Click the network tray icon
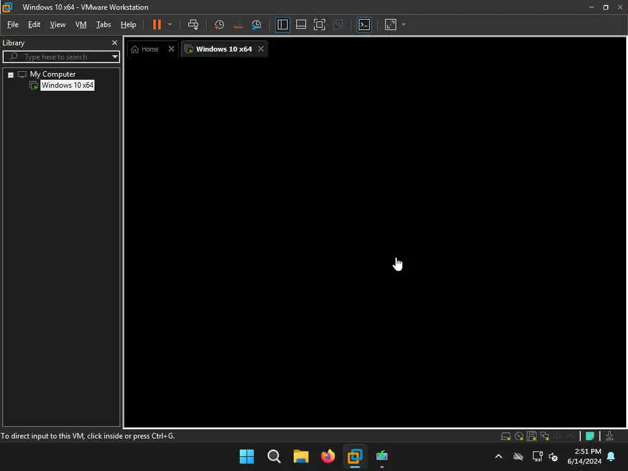This screenshot has height=471, width=628. tap(537, 456)
